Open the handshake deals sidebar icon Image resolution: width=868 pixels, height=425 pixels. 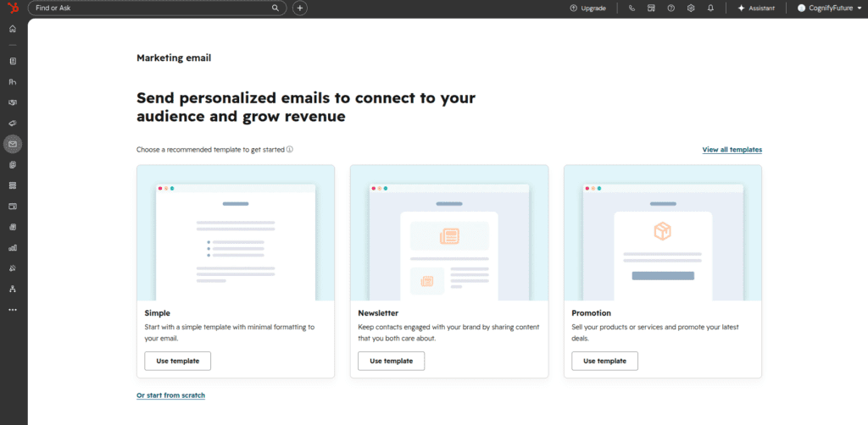(x=13, y=102)
